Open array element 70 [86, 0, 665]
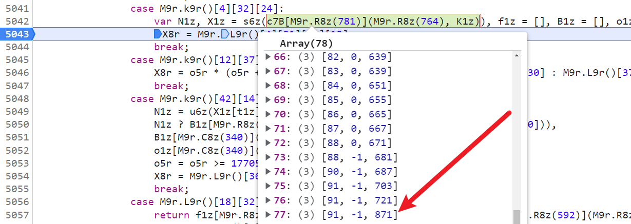The image size is (631, 224). point(269,114)
